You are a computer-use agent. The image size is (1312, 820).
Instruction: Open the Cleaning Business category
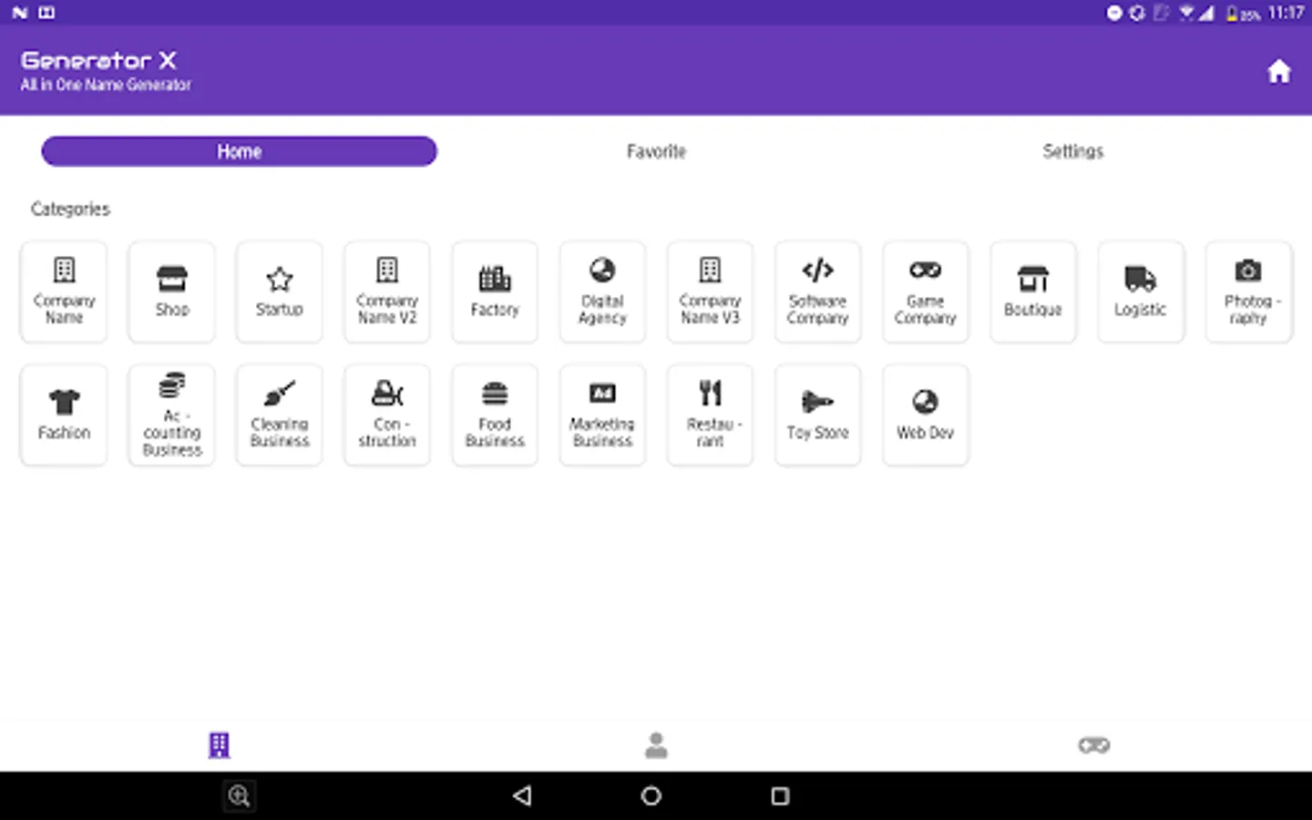(x=279, y=415)
